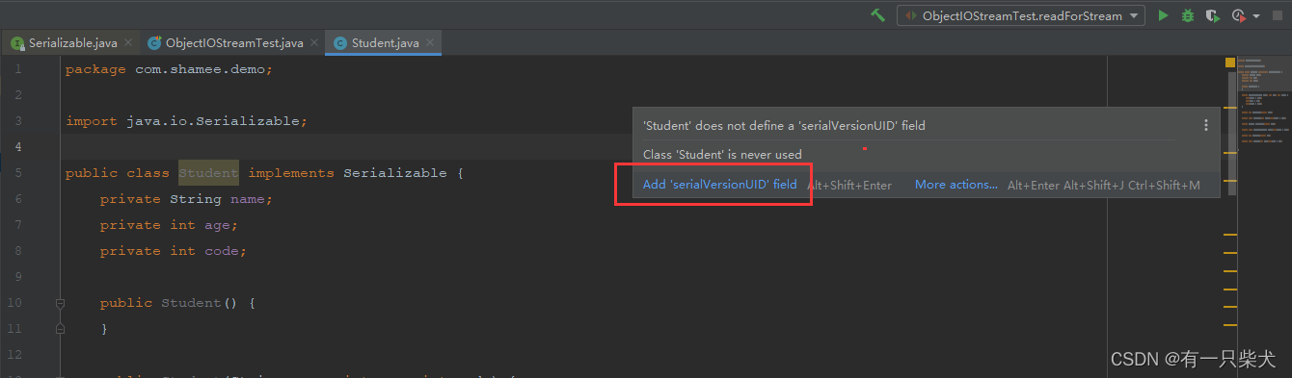This screenshot has width=1292, height=378.
Task: Click the "'Student' does not define" warning message
Action: pos(784,125)
